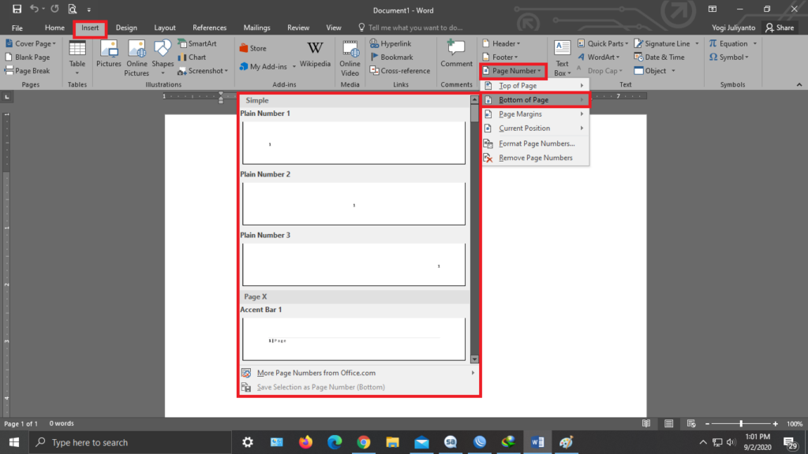The height and width of the screenshot is (454, 808).
Task: Click the zoom slider in status bar
Action: 740,424
